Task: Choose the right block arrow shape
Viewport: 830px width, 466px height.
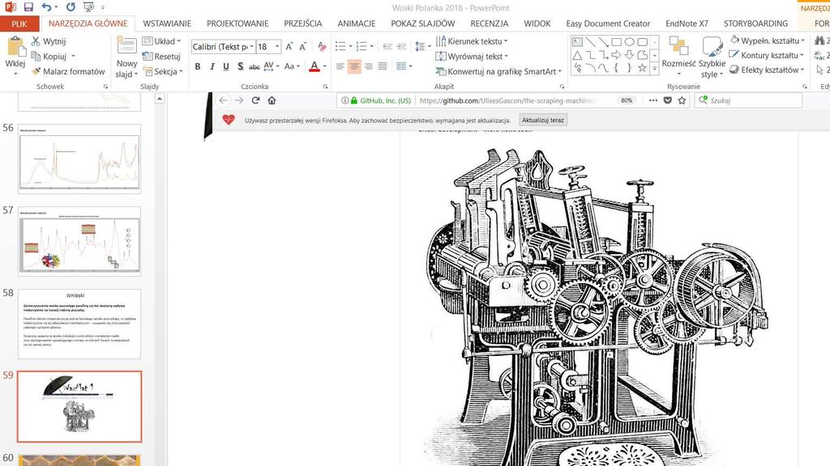Action: [x=616, y=55]
